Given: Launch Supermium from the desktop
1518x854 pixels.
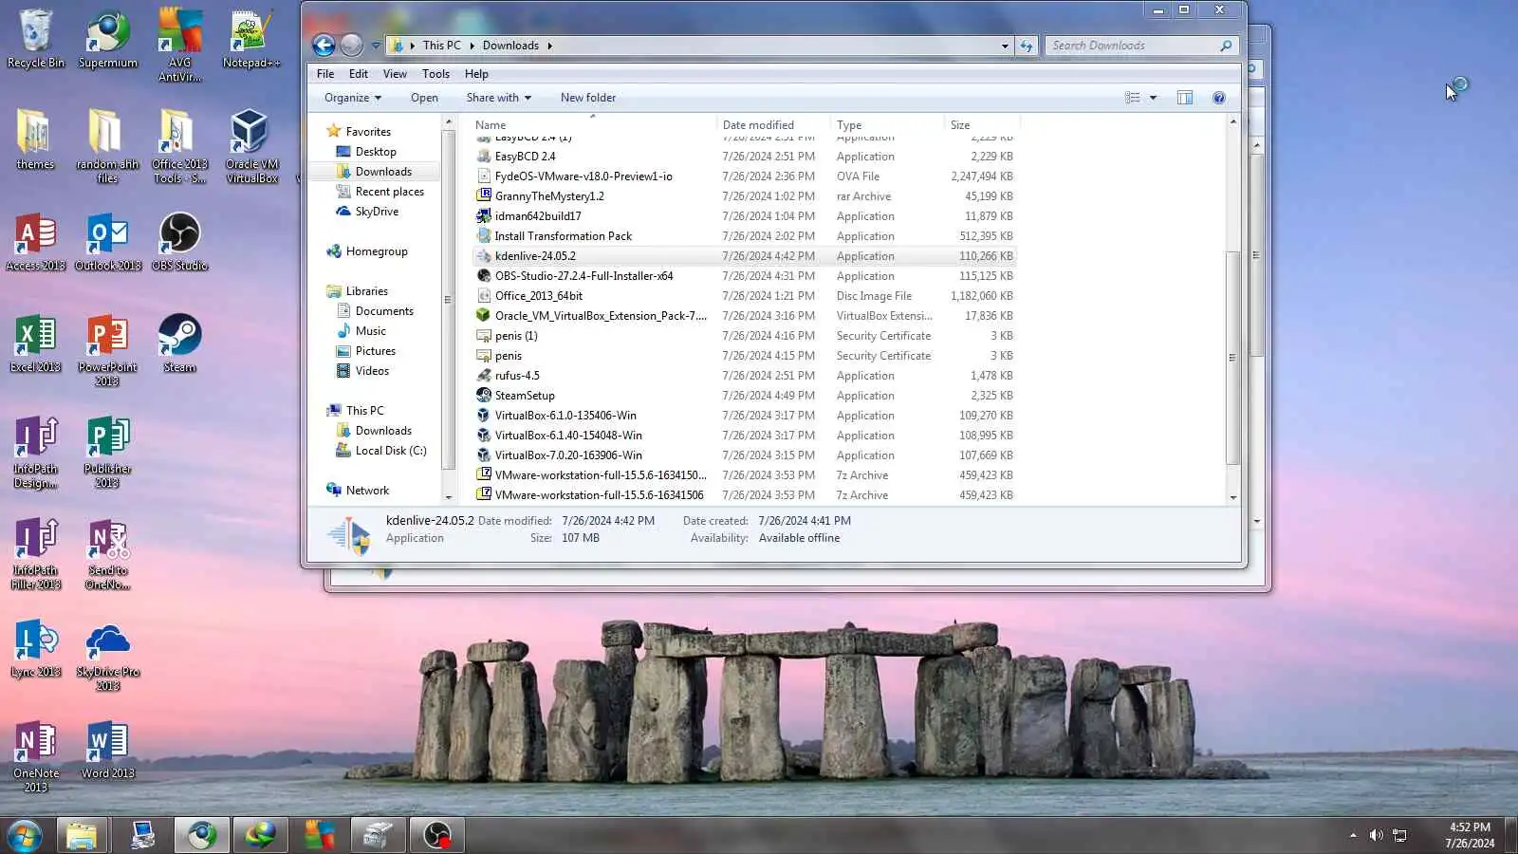Looking at the screenshot, I should tap(108, 39).
